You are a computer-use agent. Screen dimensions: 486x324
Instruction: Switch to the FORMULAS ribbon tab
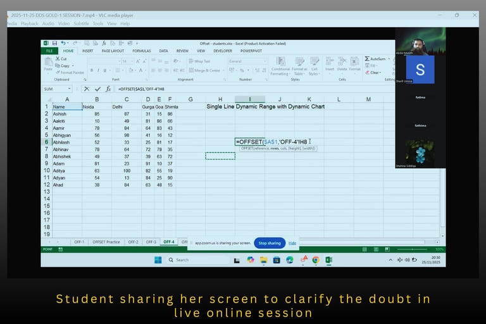(142, 51)
